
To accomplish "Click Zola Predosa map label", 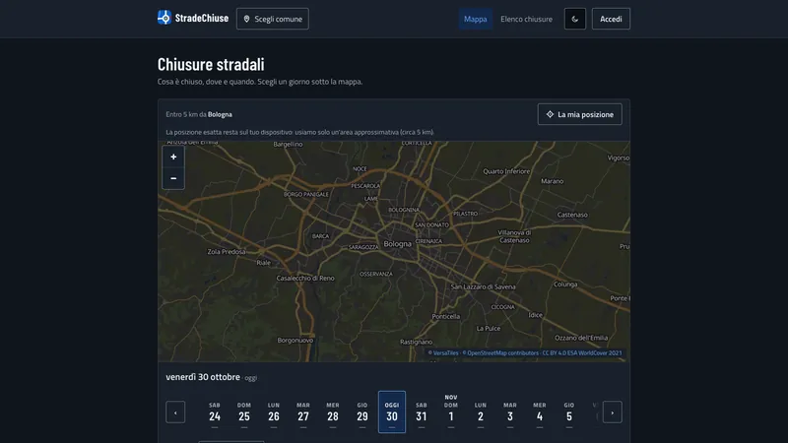I will pos(227,252).
